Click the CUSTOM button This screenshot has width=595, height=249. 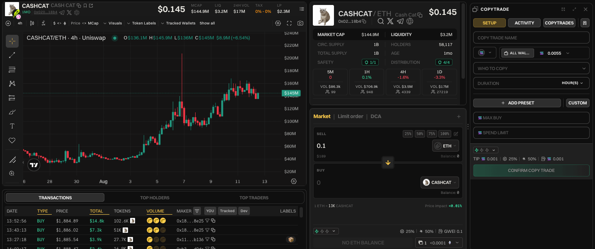(x=578, y=103)
